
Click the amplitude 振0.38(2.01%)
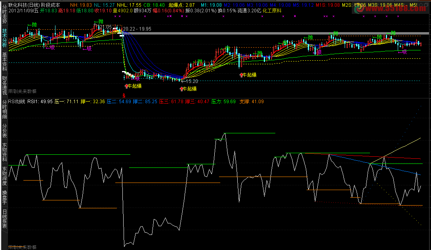coord(201,10)
